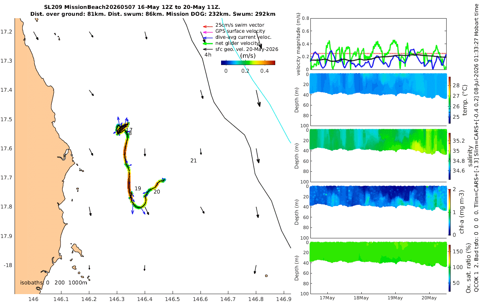Click the '28' tick on the temperature colorbar
Screen dimensions: 485x303
456,85
